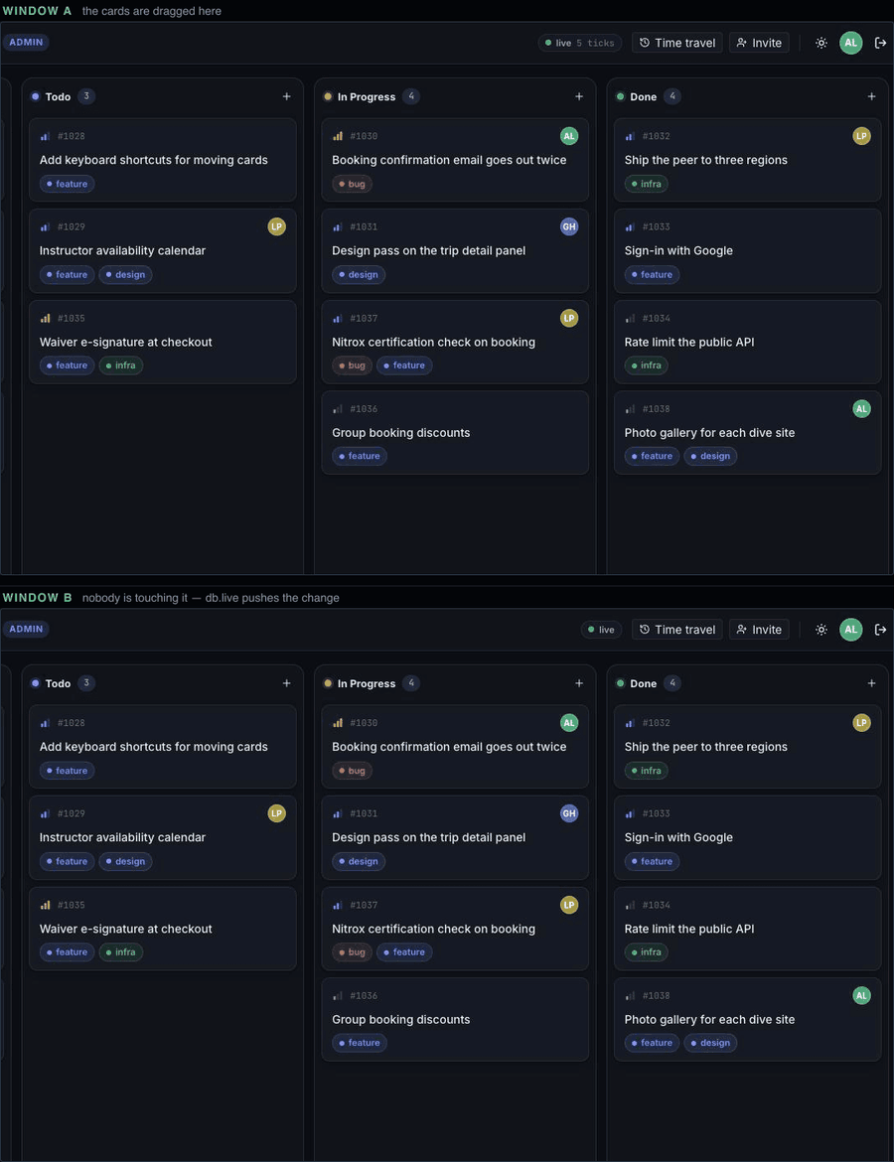Open Time travel in Window A

tap(677, 43)
